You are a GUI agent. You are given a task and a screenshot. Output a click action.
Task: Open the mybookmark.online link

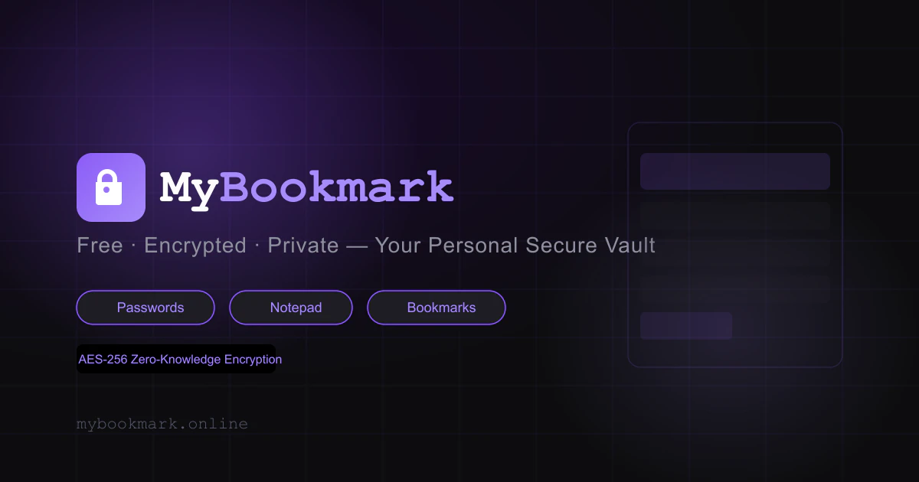click(x=162, y=424)
